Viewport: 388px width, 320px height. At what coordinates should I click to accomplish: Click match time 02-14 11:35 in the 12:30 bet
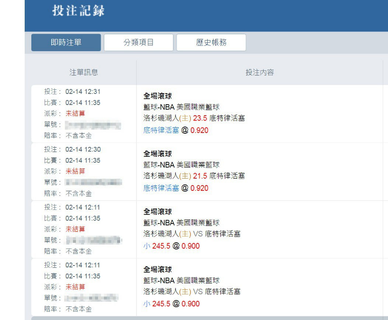point(83,161)
